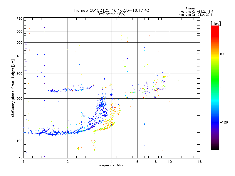Click the 'mean, sd,X: 91.0, 25.1' line

point(195,15)
